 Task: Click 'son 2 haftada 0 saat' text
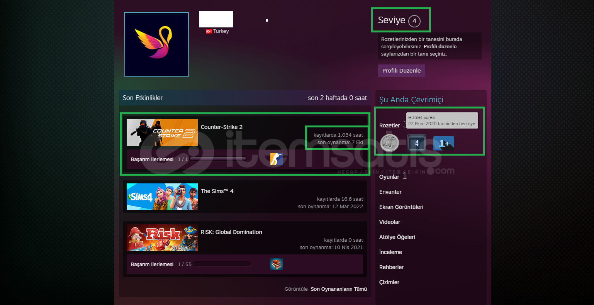pos(338,98)
